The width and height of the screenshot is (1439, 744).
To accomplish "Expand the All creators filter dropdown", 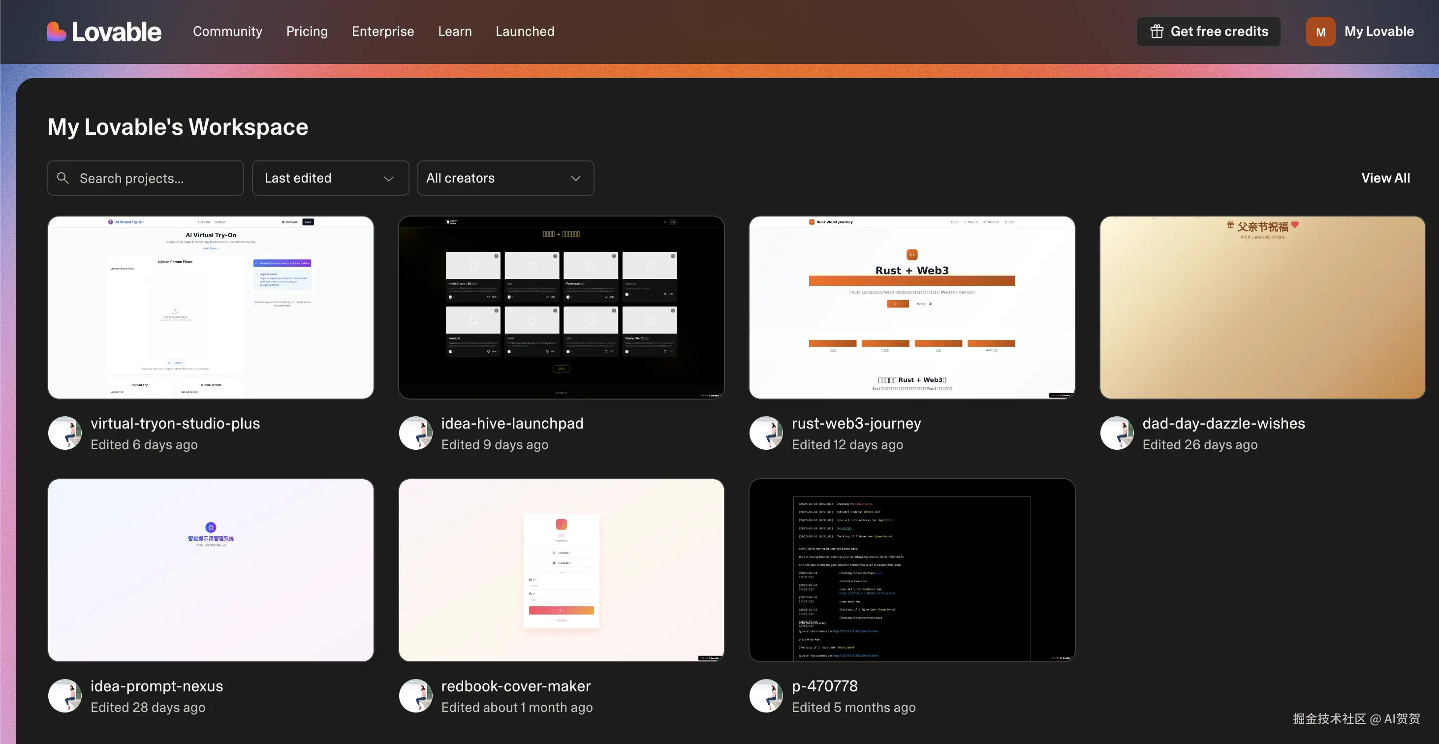I will pyautogui.click(x=505, y=178).
